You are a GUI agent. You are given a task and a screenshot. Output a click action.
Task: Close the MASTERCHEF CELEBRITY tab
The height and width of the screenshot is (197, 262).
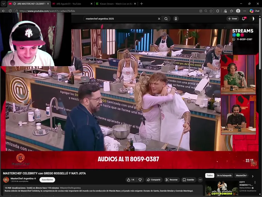tap(48, 4)
